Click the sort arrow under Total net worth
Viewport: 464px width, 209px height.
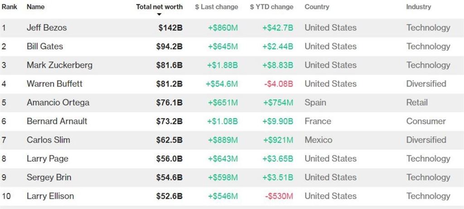(159, 14)
